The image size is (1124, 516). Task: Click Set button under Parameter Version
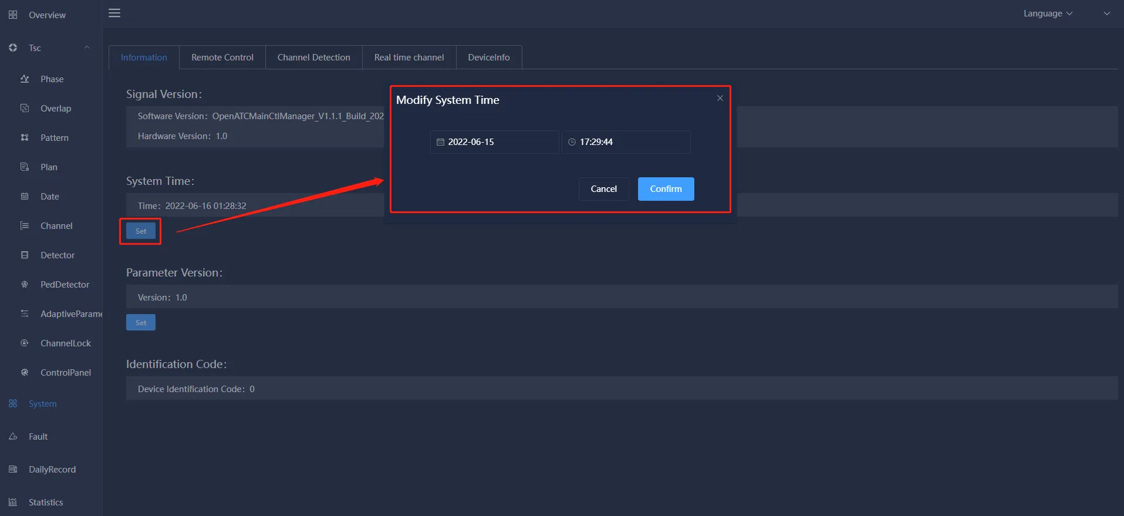(x=141, y=322)
